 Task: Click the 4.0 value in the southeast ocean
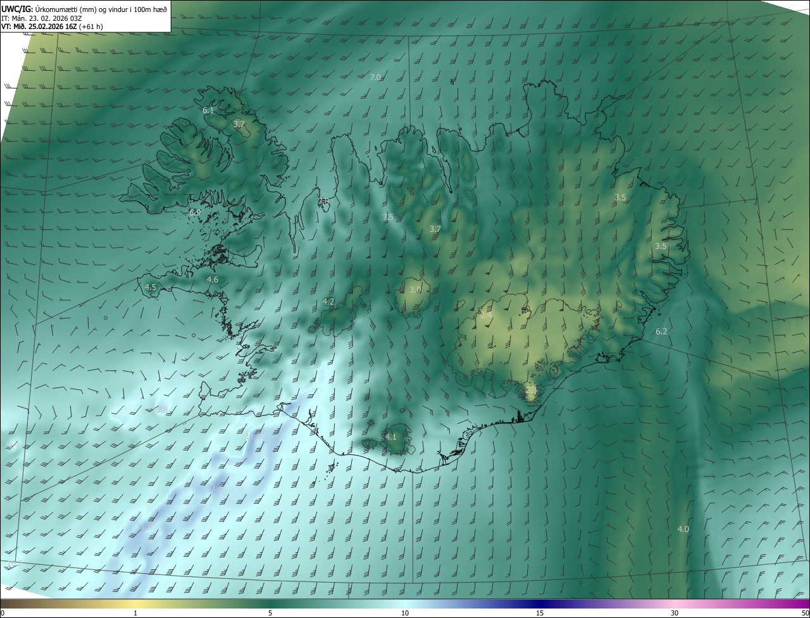click(x=683, y=529)
